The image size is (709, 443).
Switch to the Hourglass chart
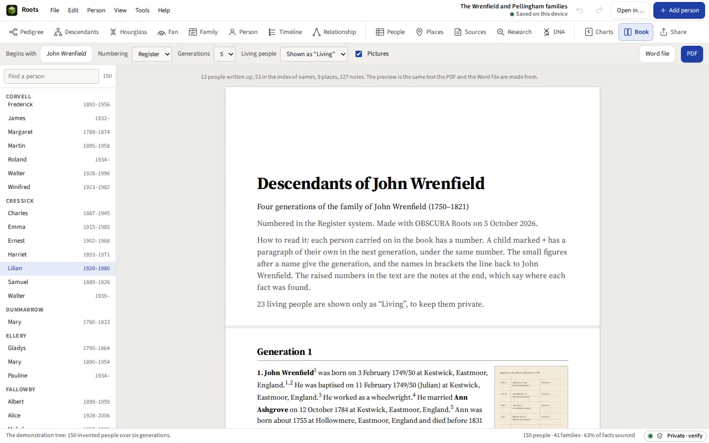tap(128, 32)
